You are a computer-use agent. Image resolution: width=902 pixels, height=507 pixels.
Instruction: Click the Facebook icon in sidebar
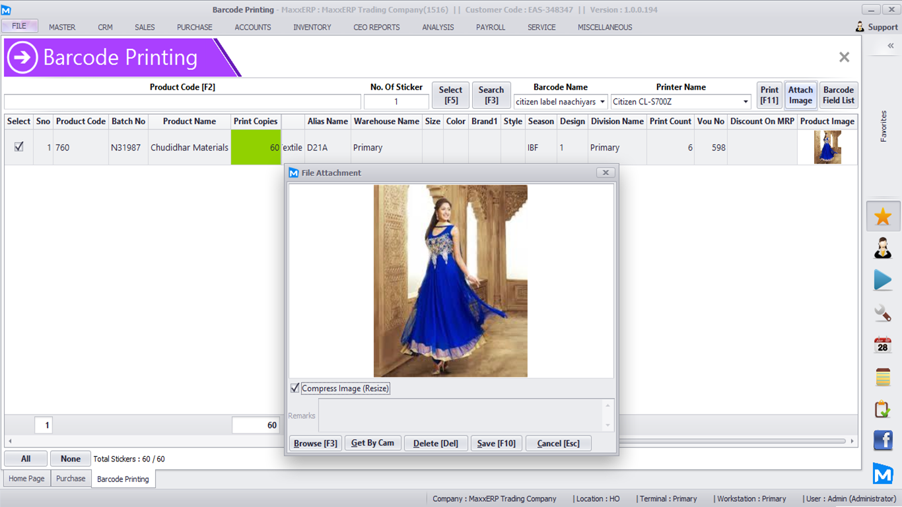click(x=883, y=440)
